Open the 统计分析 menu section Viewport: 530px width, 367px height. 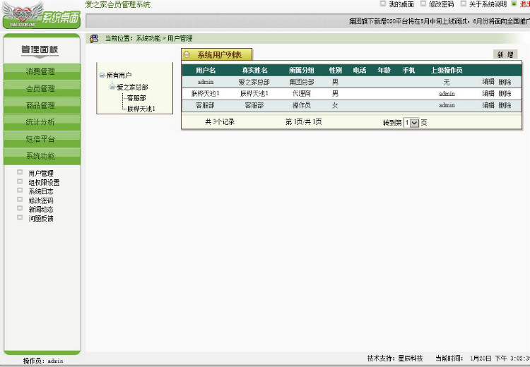pyautogui.click(x=42, y=122)
